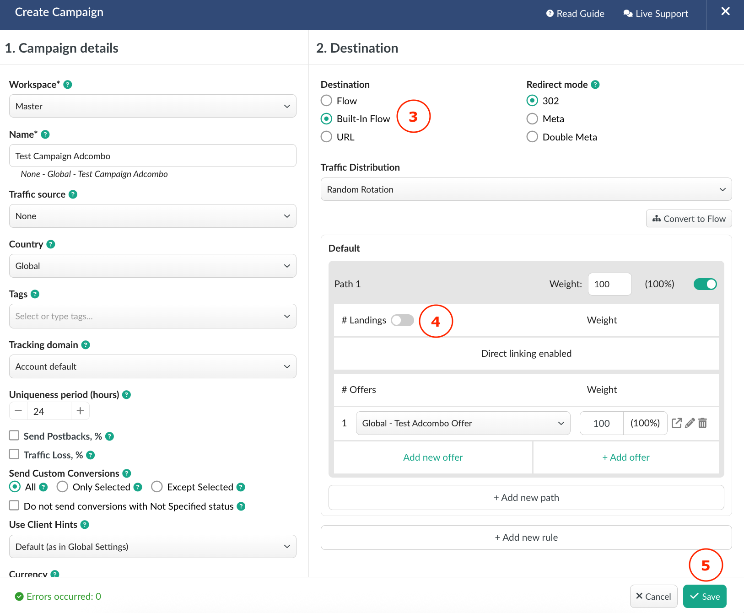Click the pencil edit offer icon
Viewport: 744px width, 613px height.
pyautogui.click(x=690, y=423)
